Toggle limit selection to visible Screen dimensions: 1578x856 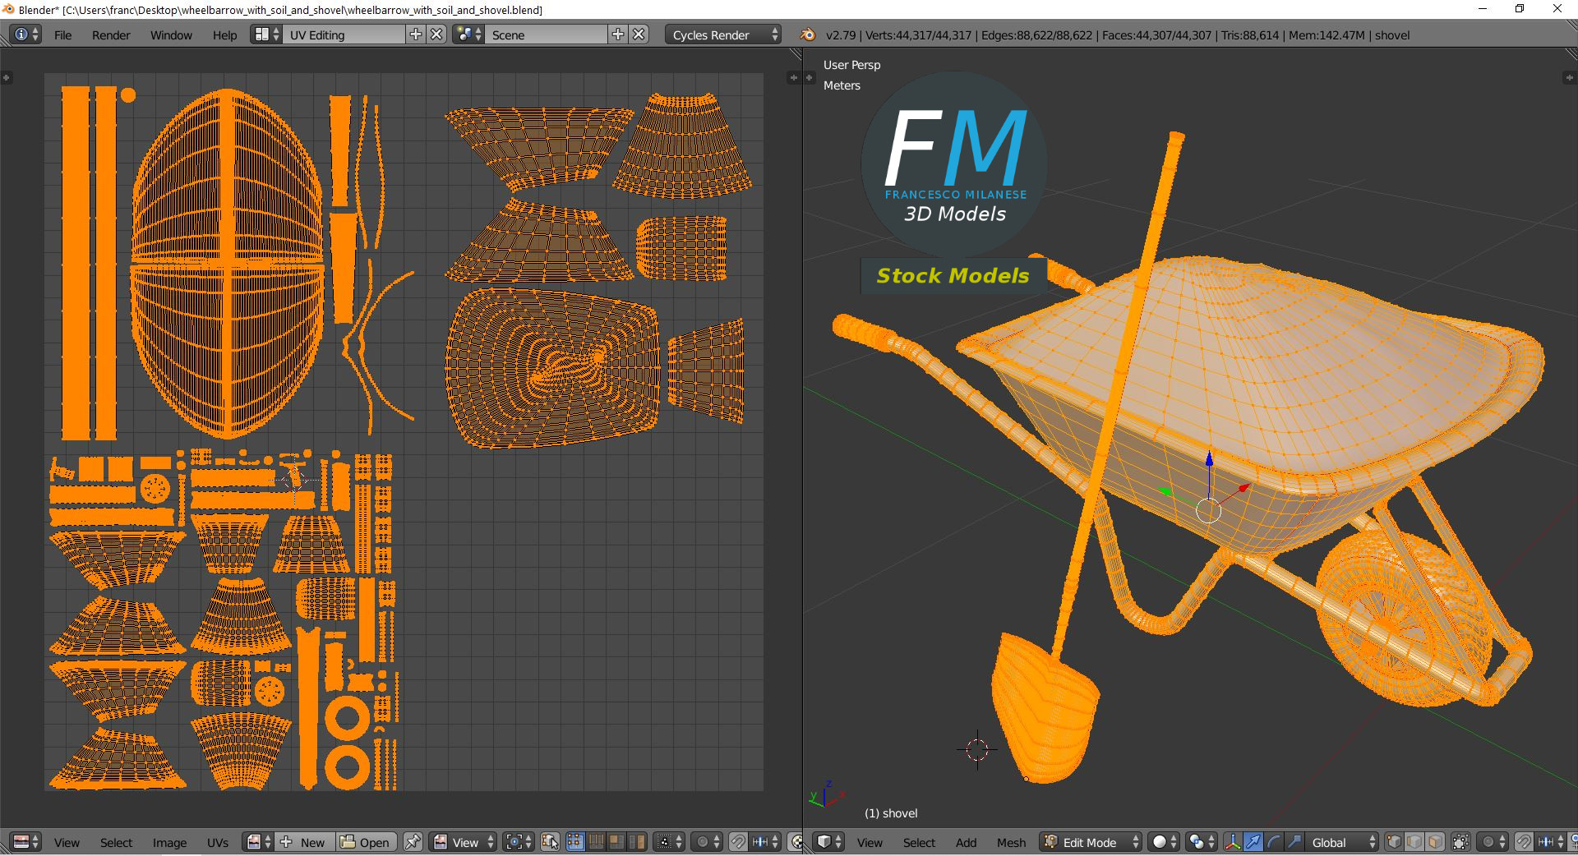(1460, 842)
